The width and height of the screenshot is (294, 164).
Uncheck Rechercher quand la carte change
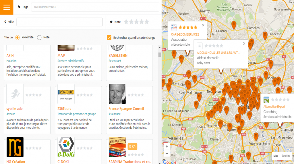[109, 38]
